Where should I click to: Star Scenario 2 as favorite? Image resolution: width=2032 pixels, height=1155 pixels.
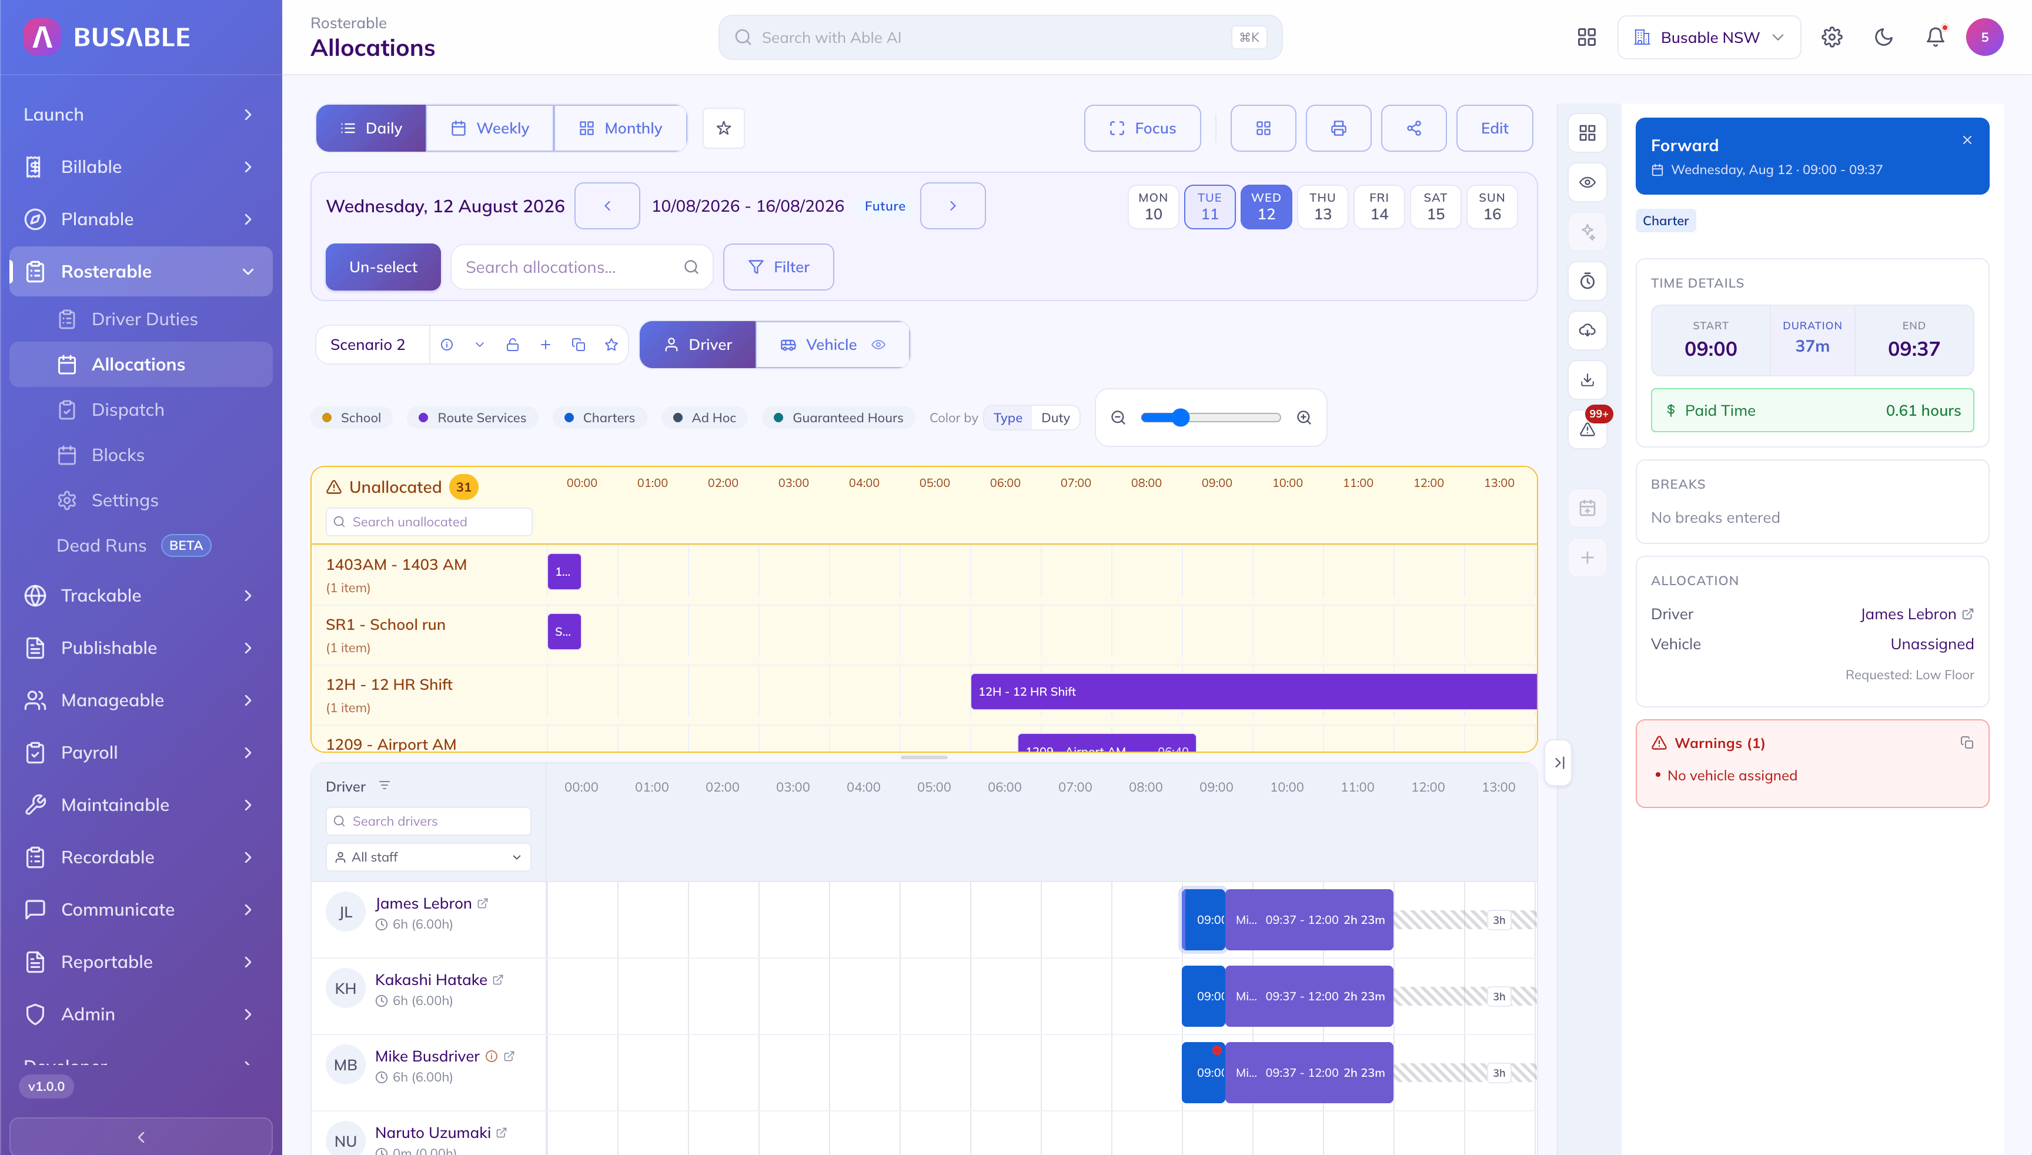click(x=611, y=344)
